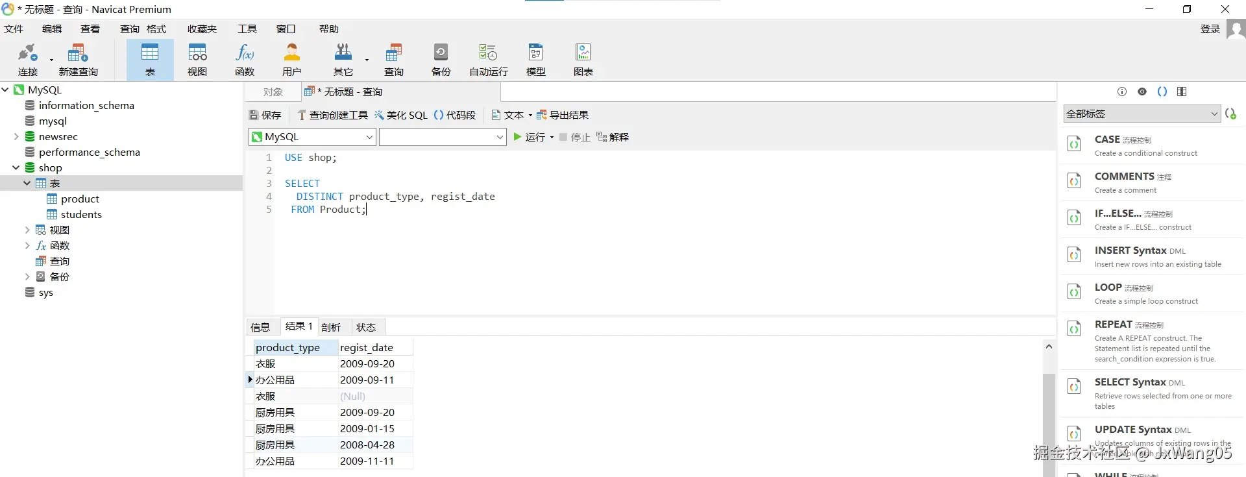Open the Query Builder (查询创建工具)
Viewport: 1246px width, 477px height.
(332, 115)
